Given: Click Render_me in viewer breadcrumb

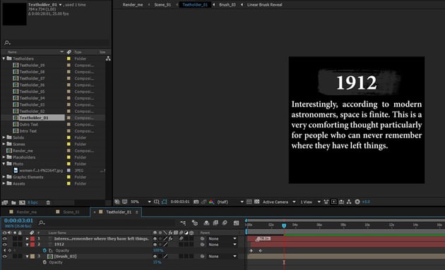Looking at the screenshot, I should pyautogui.click(x=133, y=4).
